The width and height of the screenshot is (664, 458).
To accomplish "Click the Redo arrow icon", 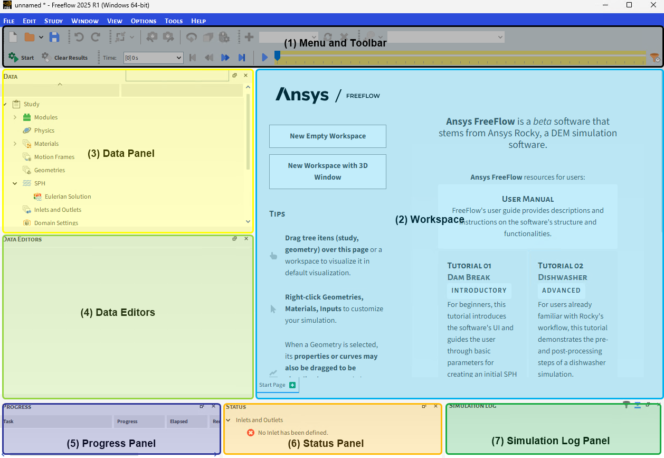I will click(x=96, y=37).
